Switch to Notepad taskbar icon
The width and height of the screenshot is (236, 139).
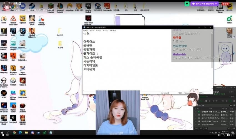click(x=51, y=133)
